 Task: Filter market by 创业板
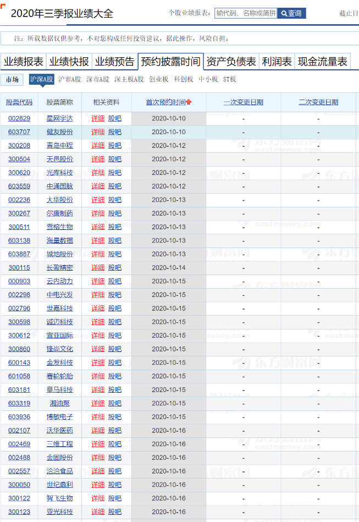159,79
